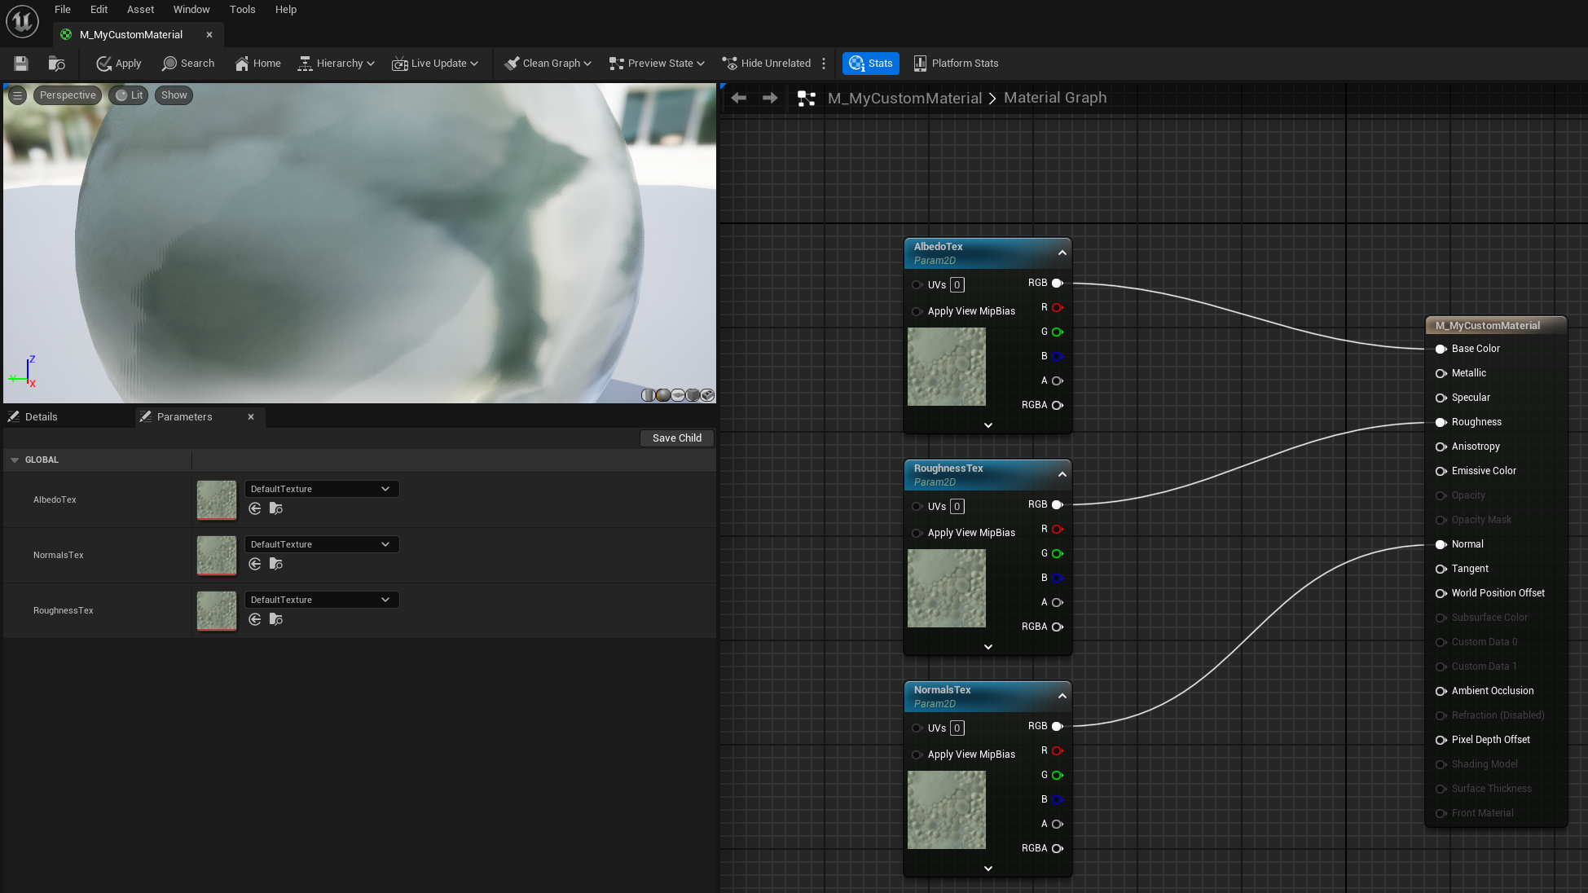
Task: Open the Asset menu
Action: click(x=140, y=10)
